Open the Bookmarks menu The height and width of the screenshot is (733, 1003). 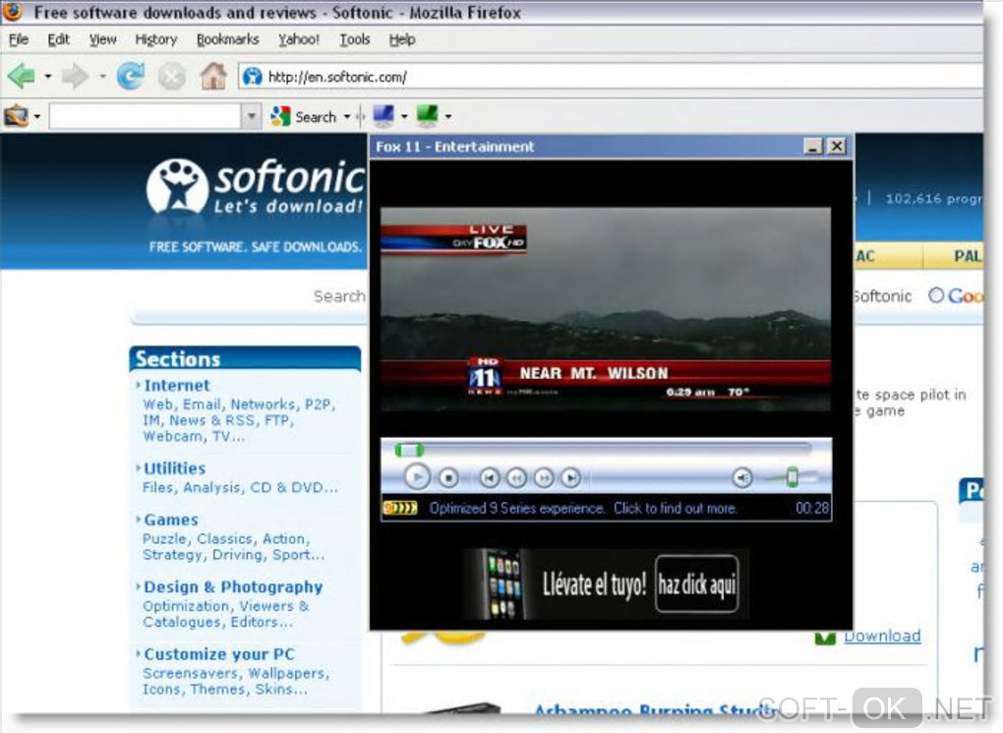pos(228,39)
